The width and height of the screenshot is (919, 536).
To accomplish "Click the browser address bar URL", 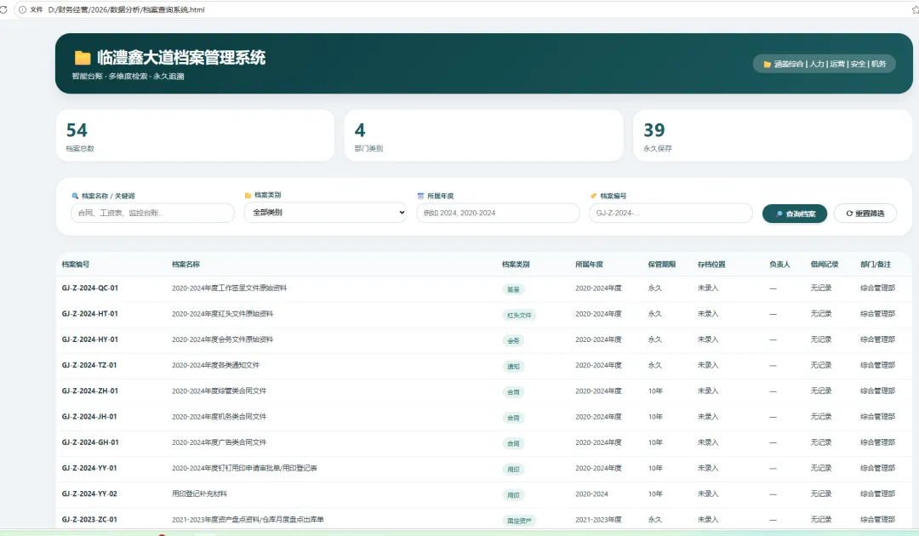I will (126, 9).
